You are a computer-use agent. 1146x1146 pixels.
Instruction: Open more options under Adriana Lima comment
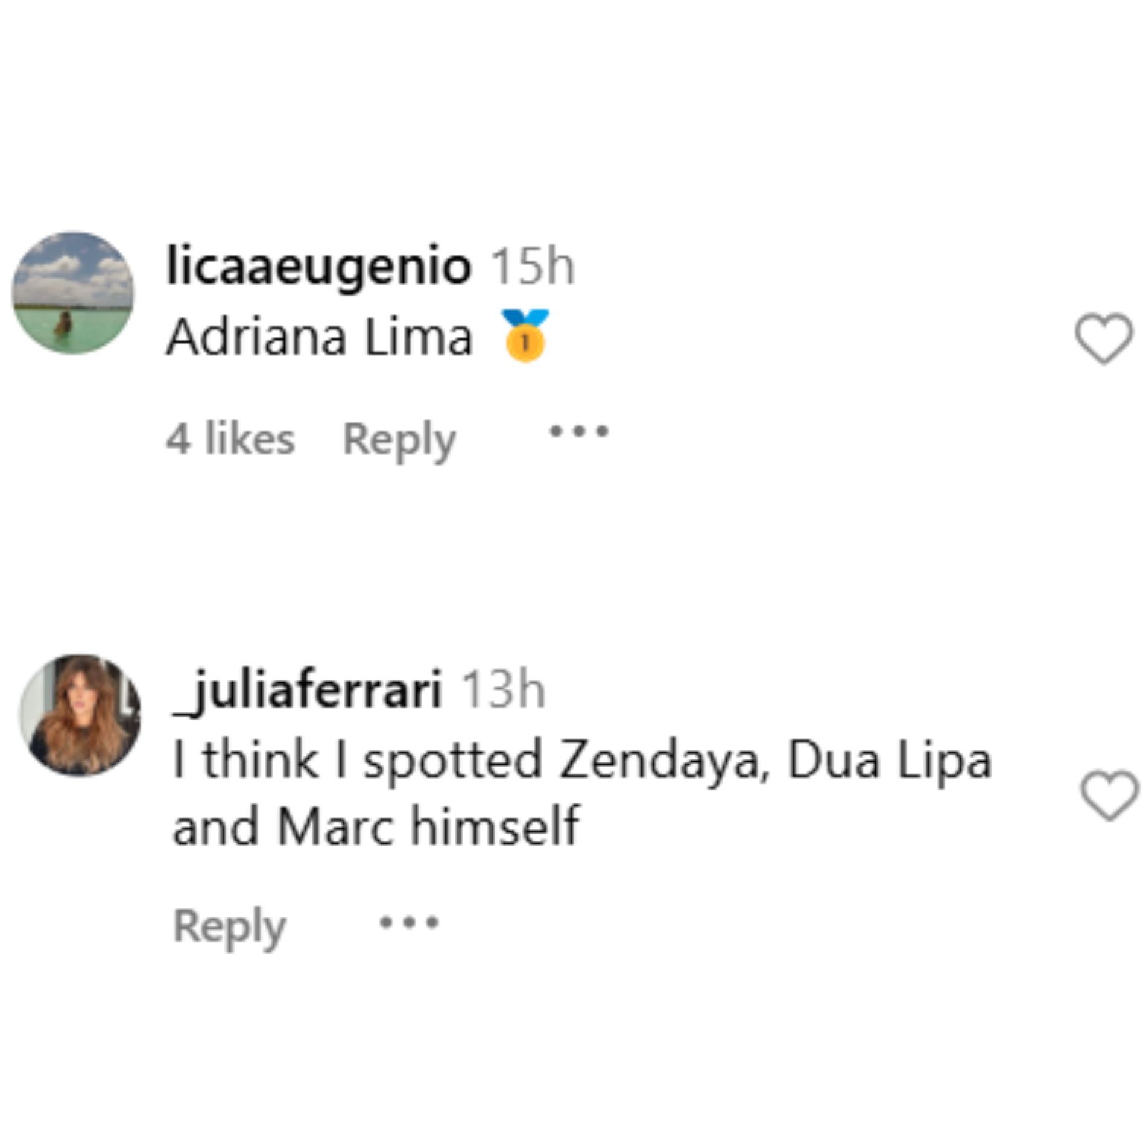[578, 432]
